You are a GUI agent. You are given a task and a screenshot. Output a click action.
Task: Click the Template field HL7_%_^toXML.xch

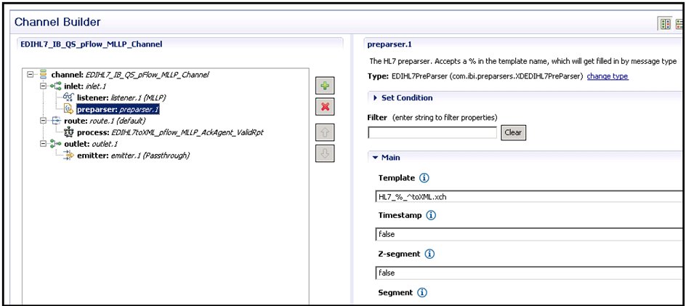528,196
